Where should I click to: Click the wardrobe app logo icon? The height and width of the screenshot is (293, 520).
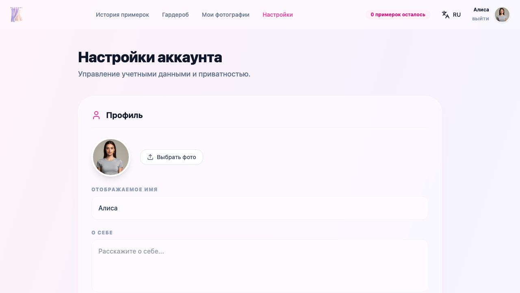pyautogui.click(x=17, y=14)
